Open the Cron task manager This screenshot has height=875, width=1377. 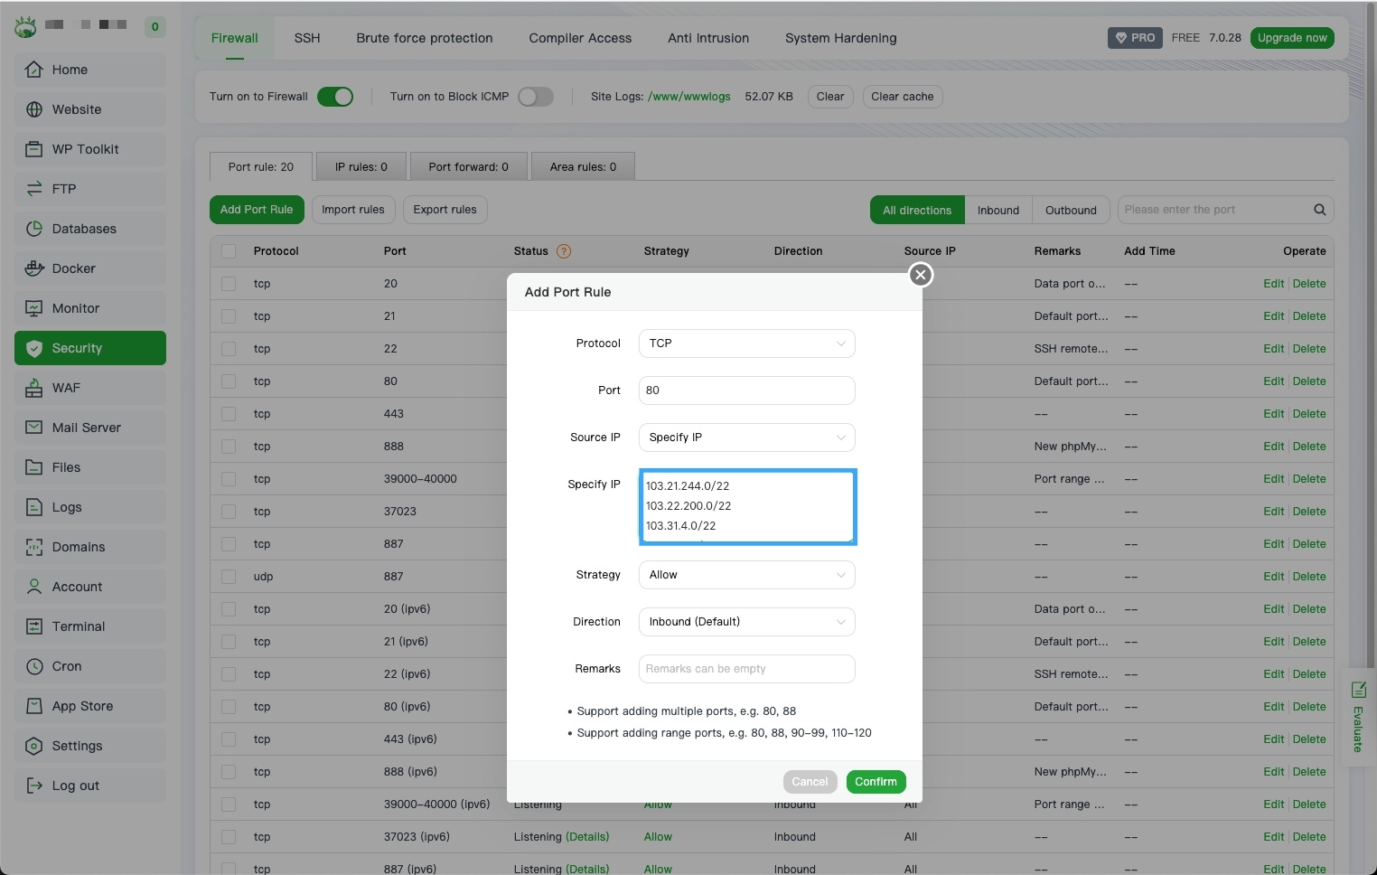66,665
